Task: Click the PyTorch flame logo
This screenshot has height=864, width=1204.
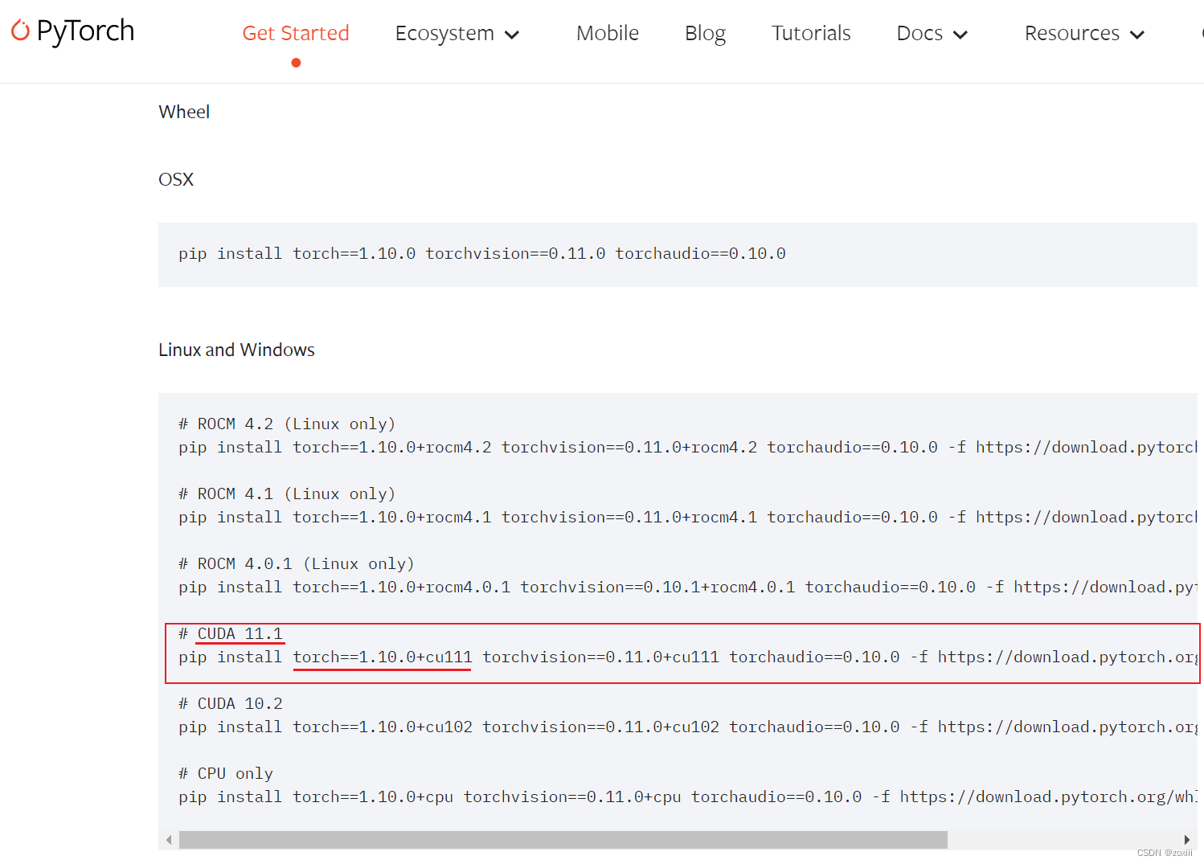Action: (22, 30)
